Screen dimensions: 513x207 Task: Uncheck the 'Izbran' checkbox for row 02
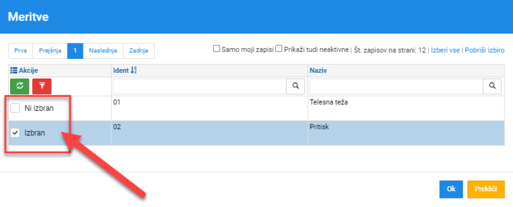coord(15,133)
